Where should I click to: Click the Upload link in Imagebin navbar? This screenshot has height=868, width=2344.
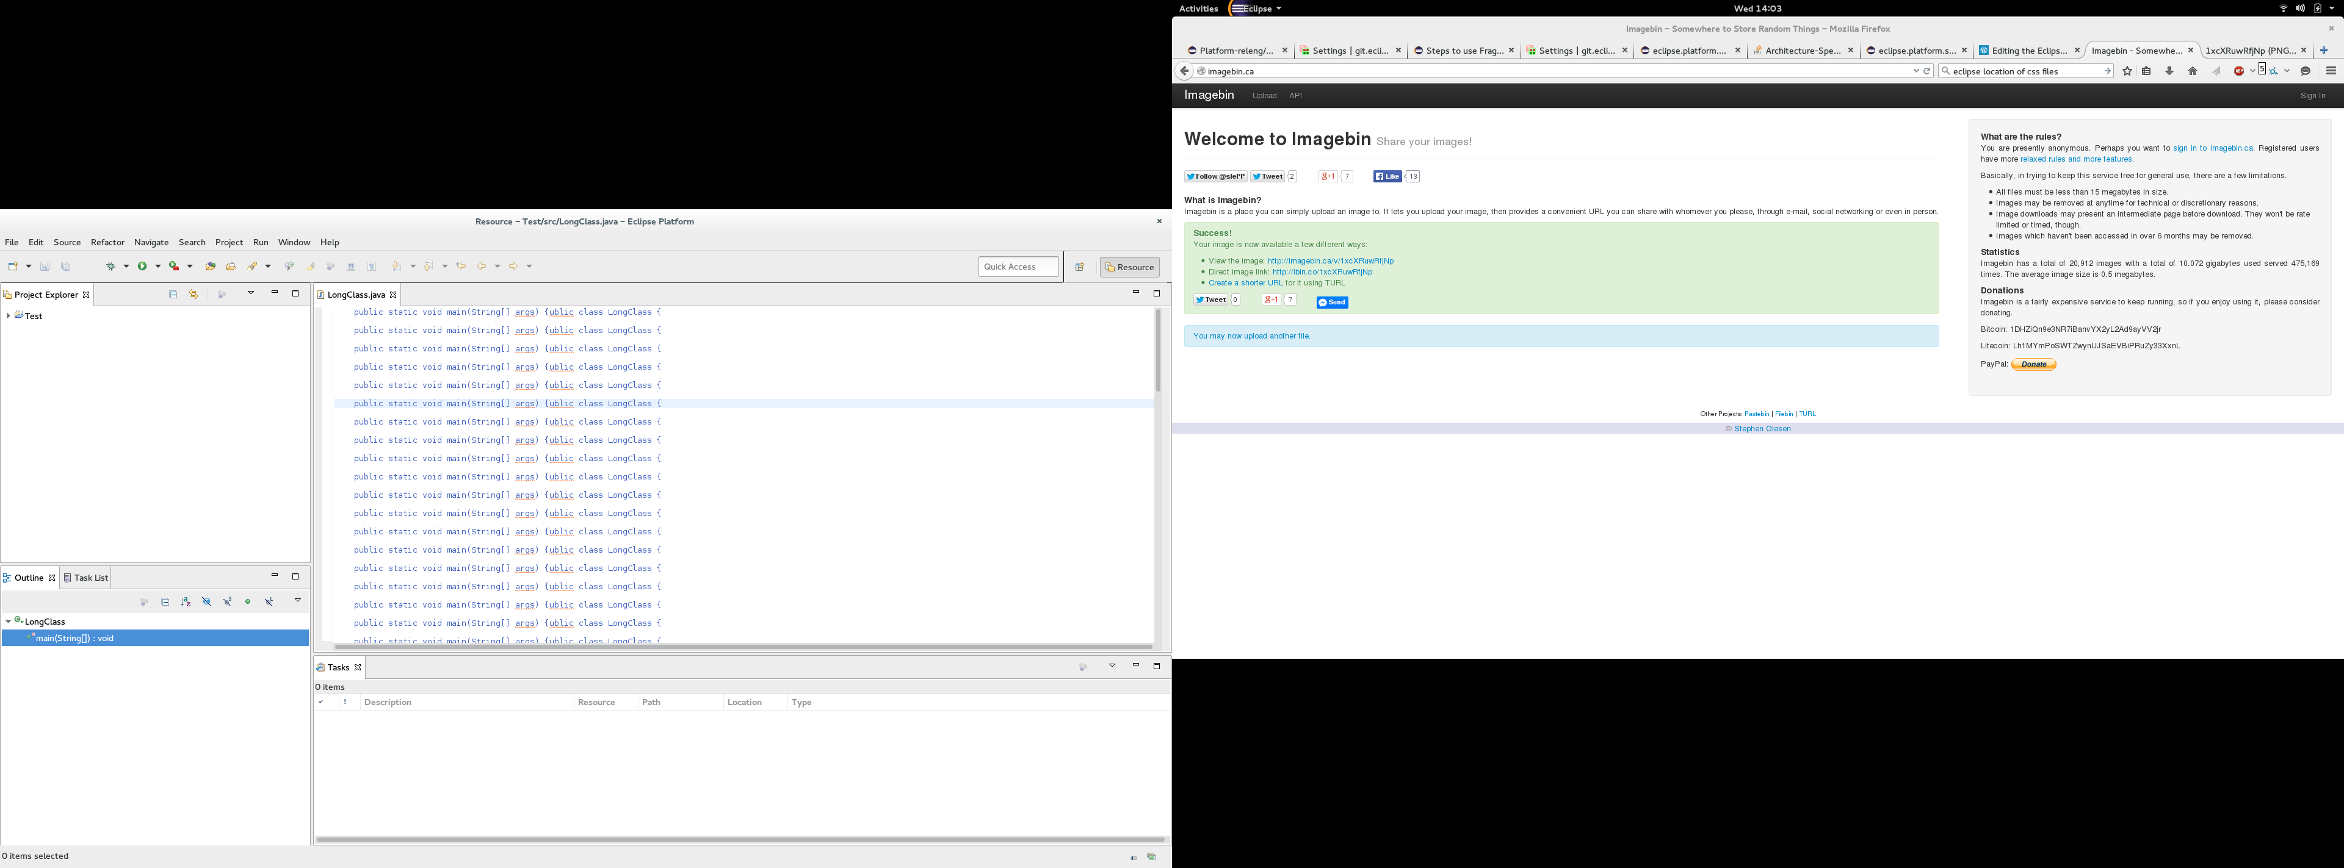(x=1264, y=95)
